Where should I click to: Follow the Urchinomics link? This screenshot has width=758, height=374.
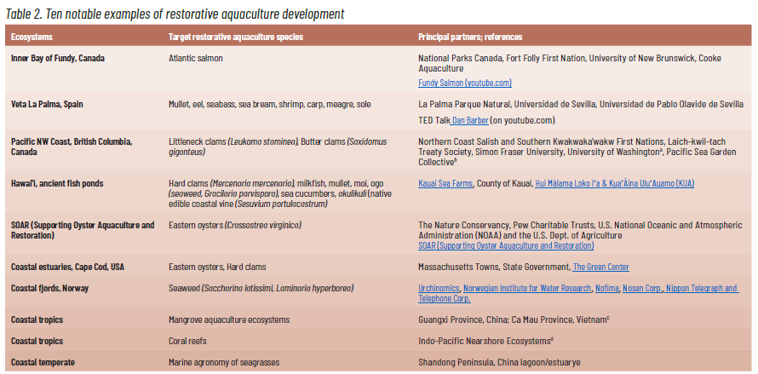439,288
